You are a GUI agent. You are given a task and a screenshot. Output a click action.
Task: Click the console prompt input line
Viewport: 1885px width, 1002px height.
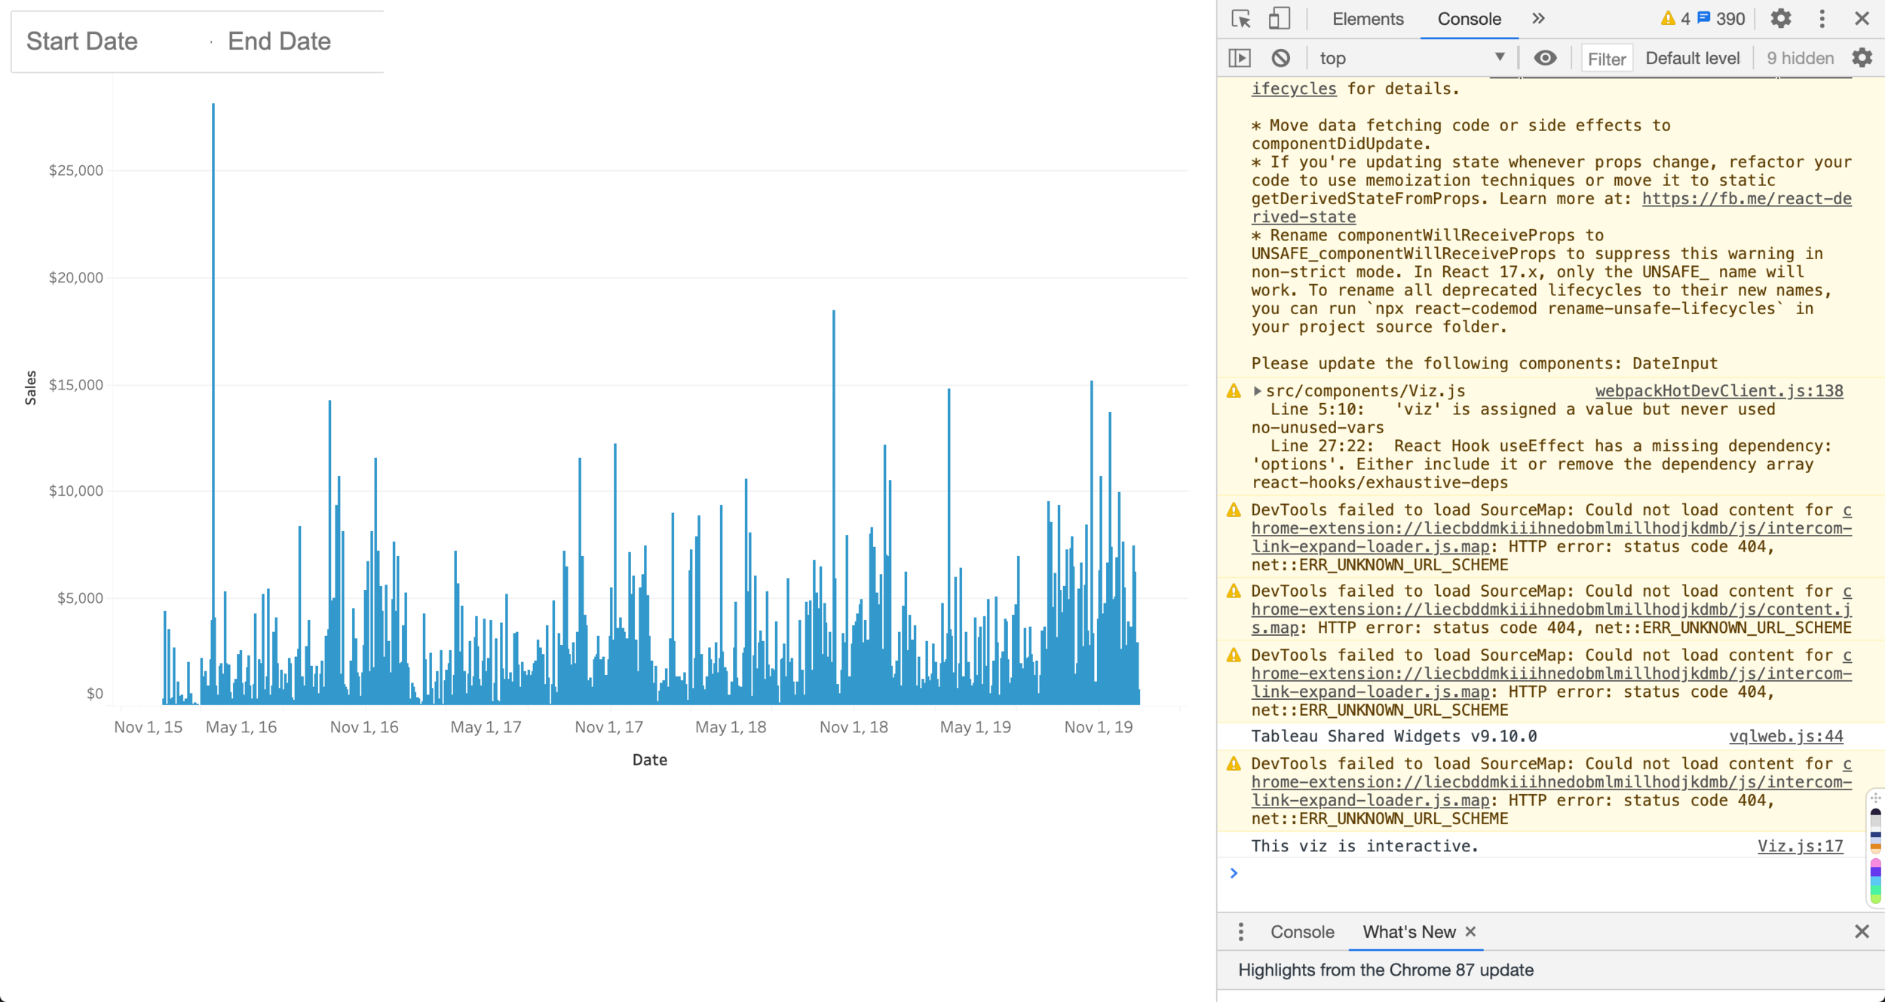point(1546,873)
